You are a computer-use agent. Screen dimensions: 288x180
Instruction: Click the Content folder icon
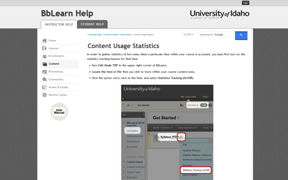point(45,64)
